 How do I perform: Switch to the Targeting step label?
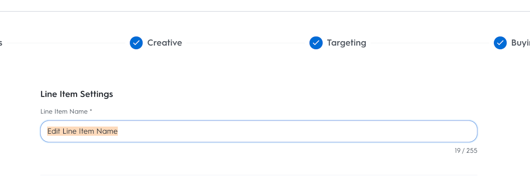click(346, 43)
